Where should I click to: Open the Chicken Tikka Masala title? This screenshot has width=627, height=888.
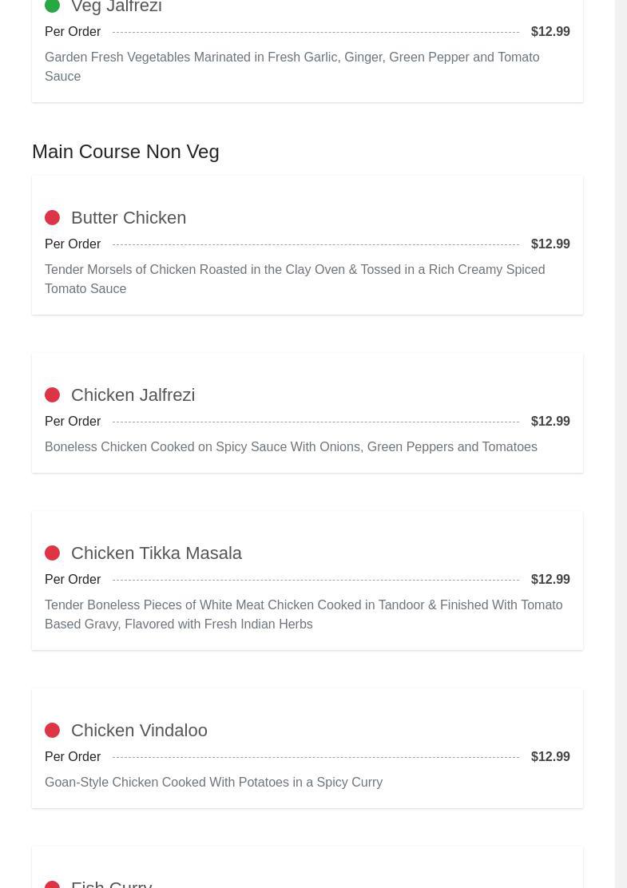(x=156, y=553)
